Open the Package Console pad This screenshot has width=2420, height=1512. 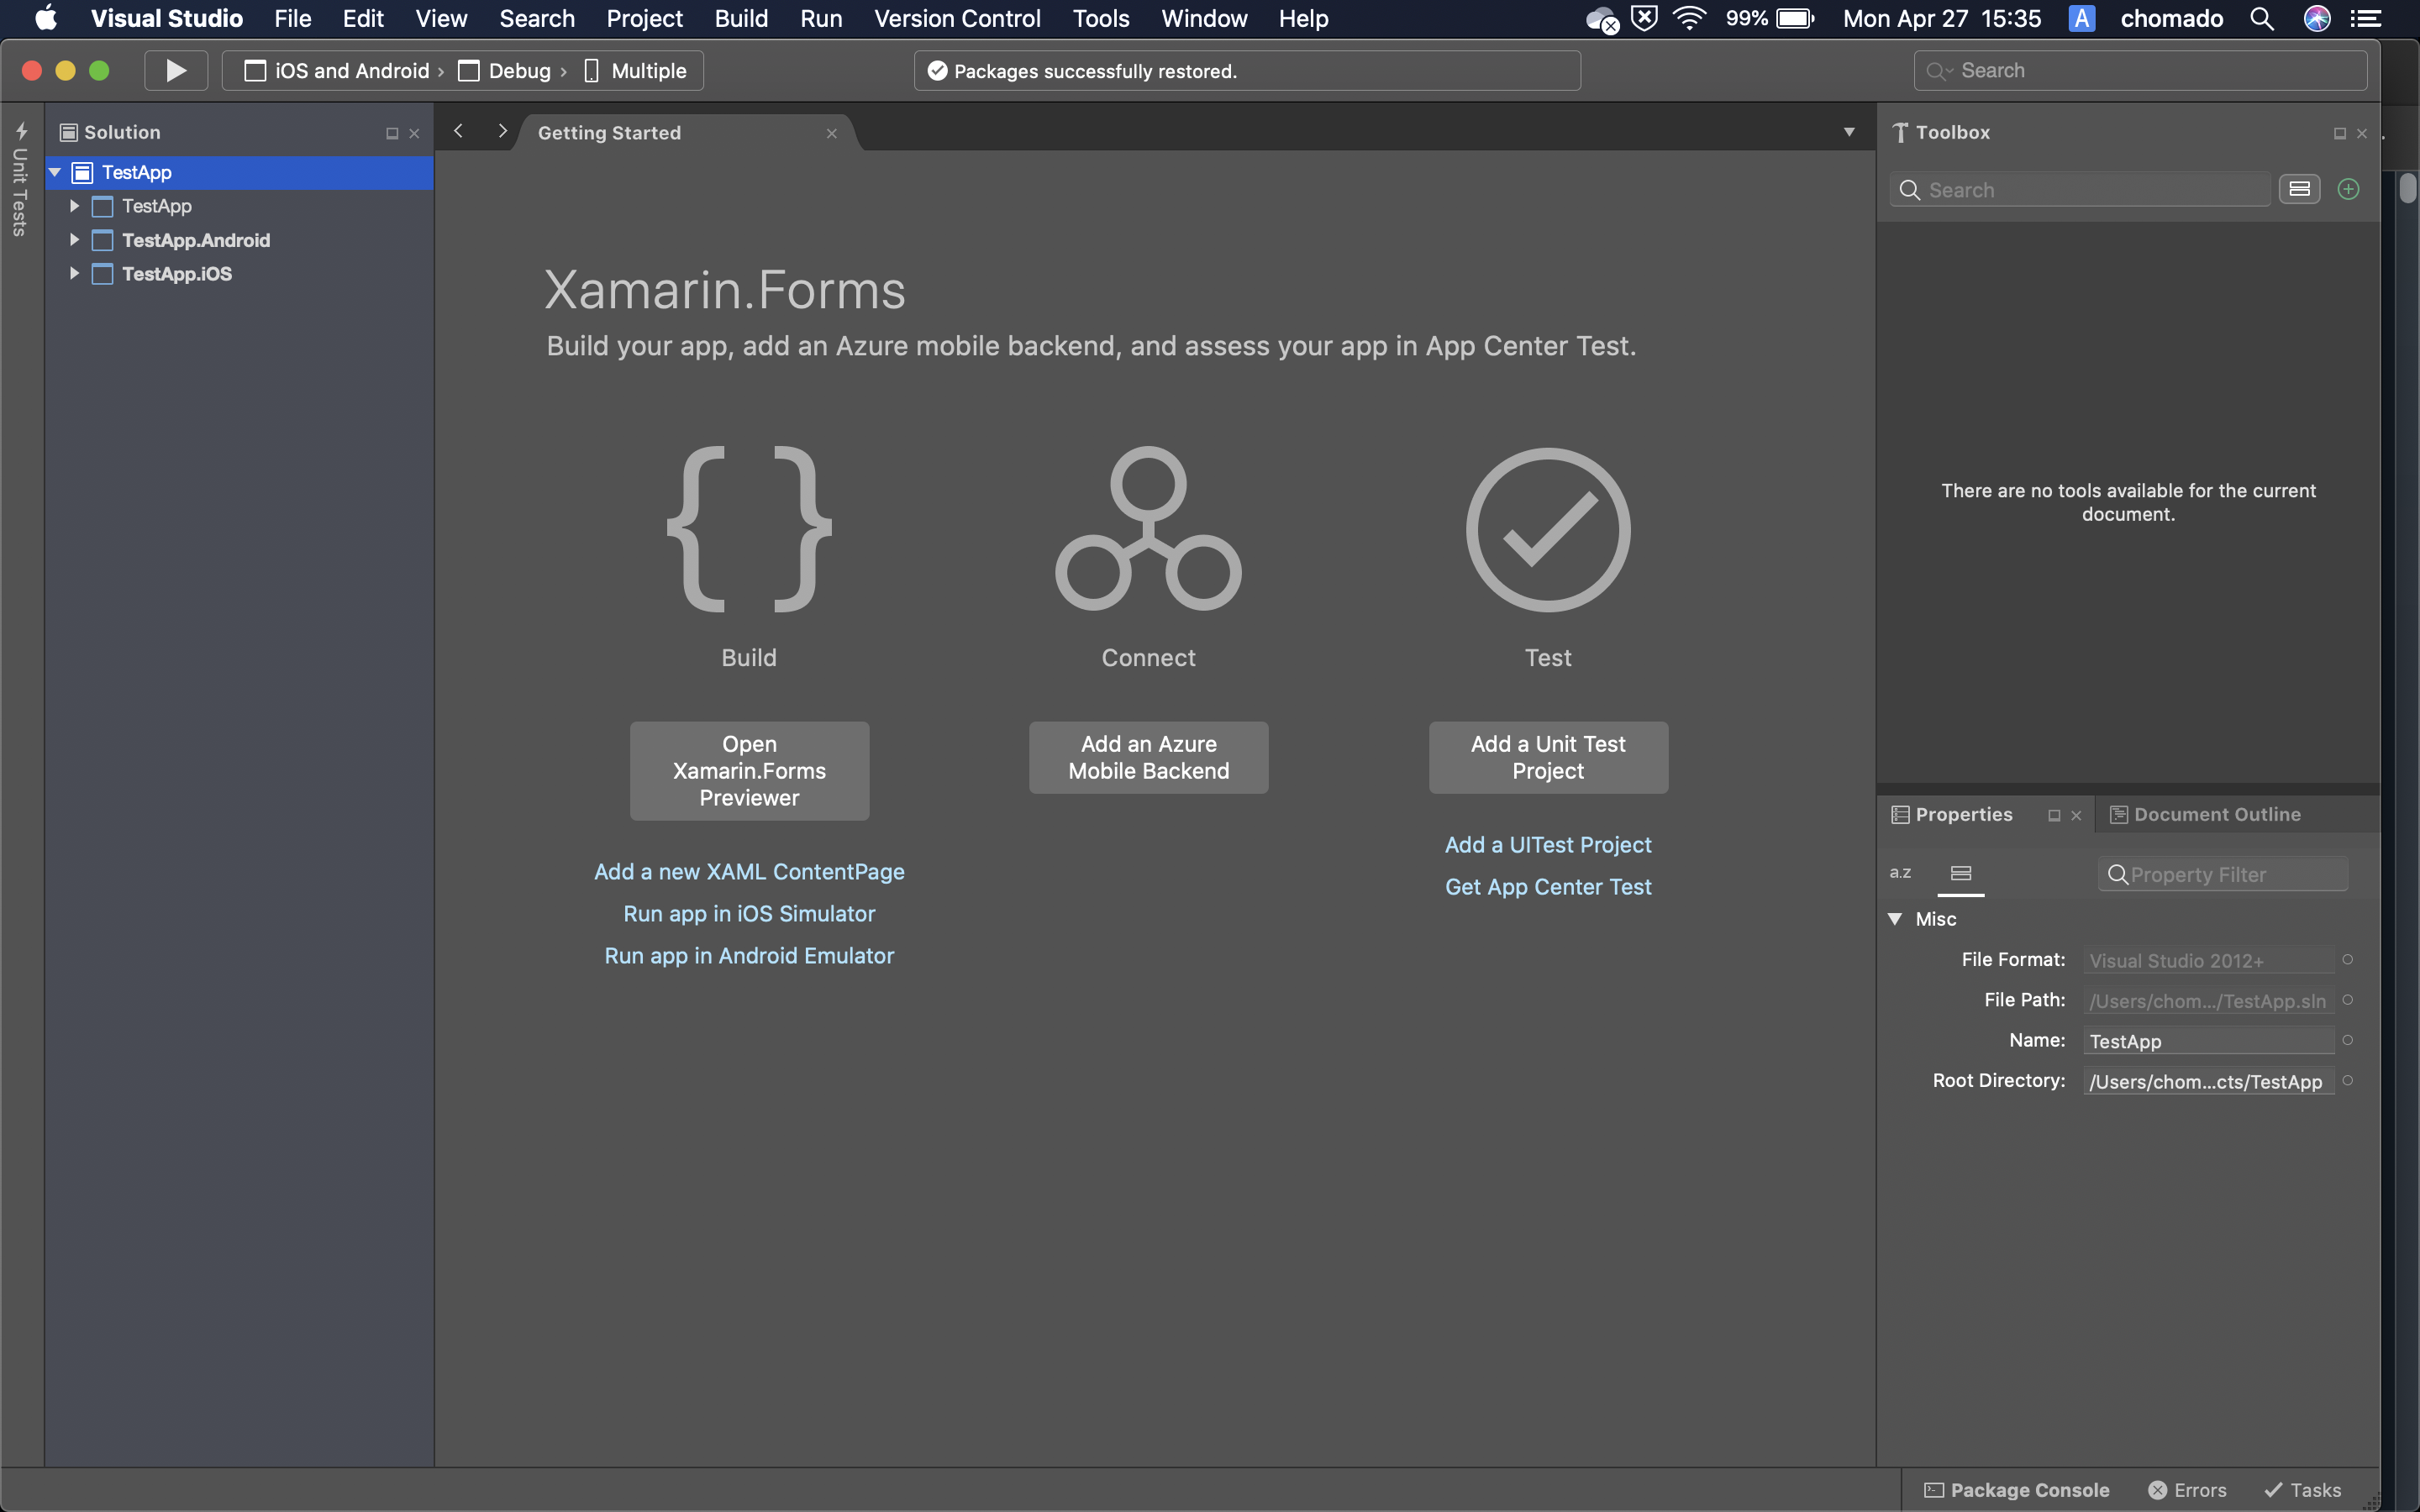(x=2016, y=1490)
